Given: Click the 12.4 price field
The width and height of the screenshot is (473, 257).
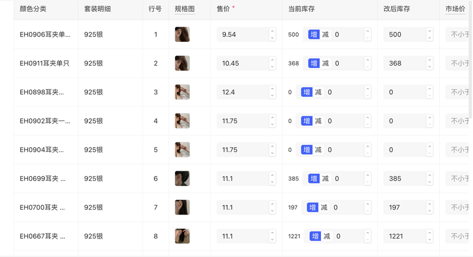Looking at the screenshot, I should pos(242,92).
